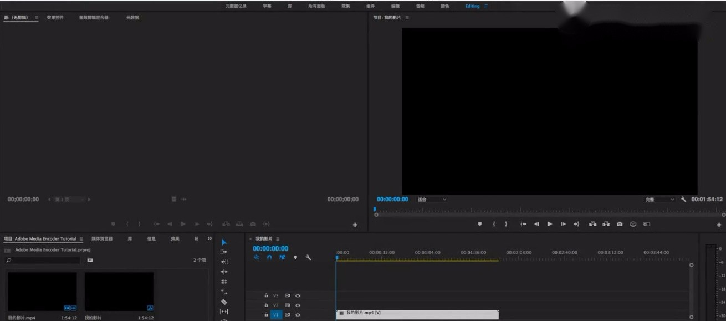Open the 音频剪辑混合器 tab
This screenshot has height=321, width=726.
[x=94, y=18]
